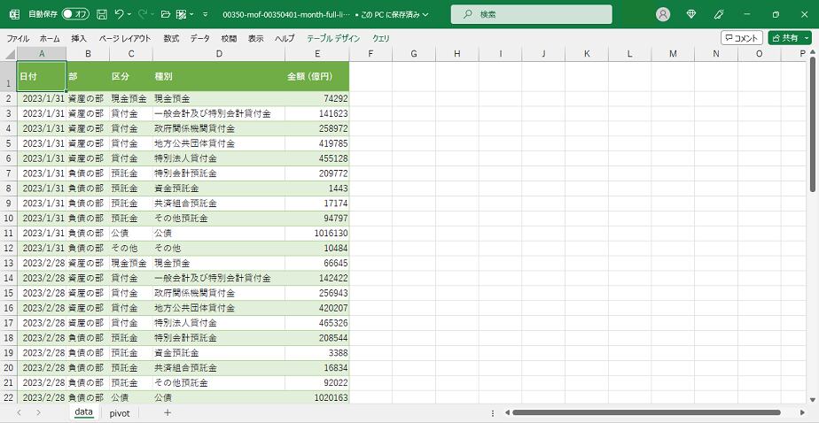Open the undo history dropdown arrow
Screen dimensions: 819x423
(130, 14)
